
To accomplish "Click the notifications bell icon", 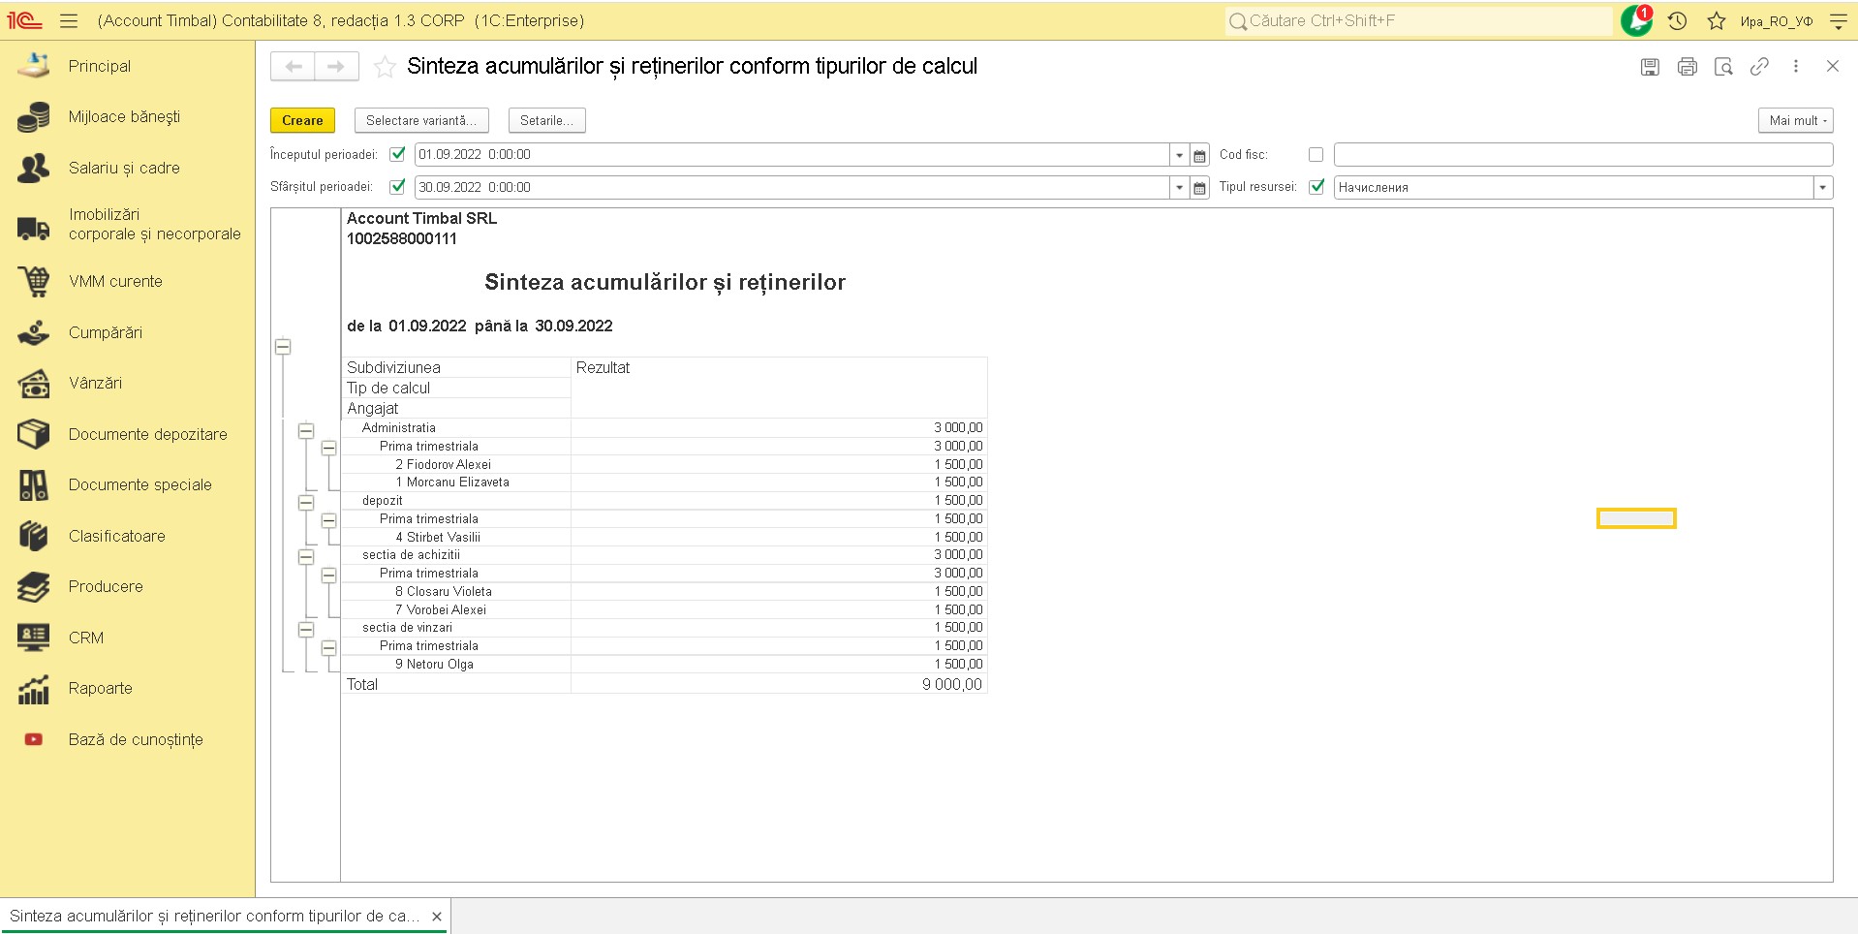I will click(1636, 20).
